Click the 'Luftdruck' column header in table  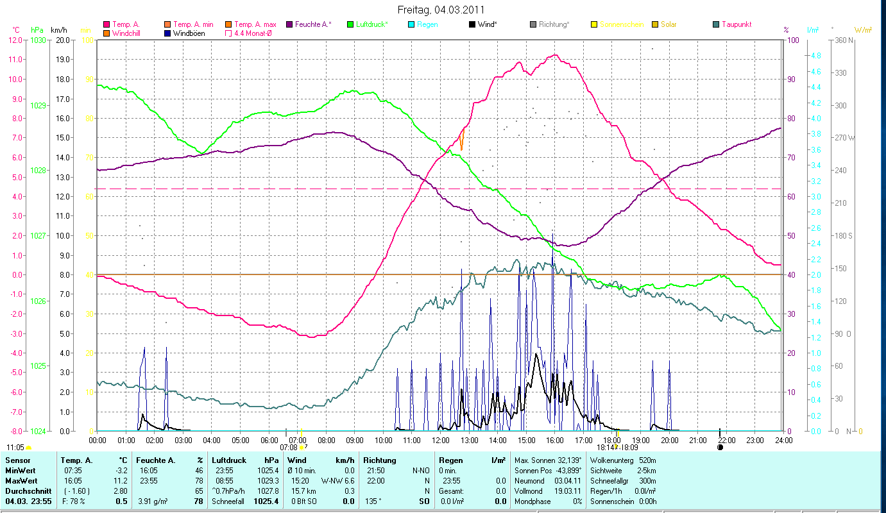pos(229,460)
